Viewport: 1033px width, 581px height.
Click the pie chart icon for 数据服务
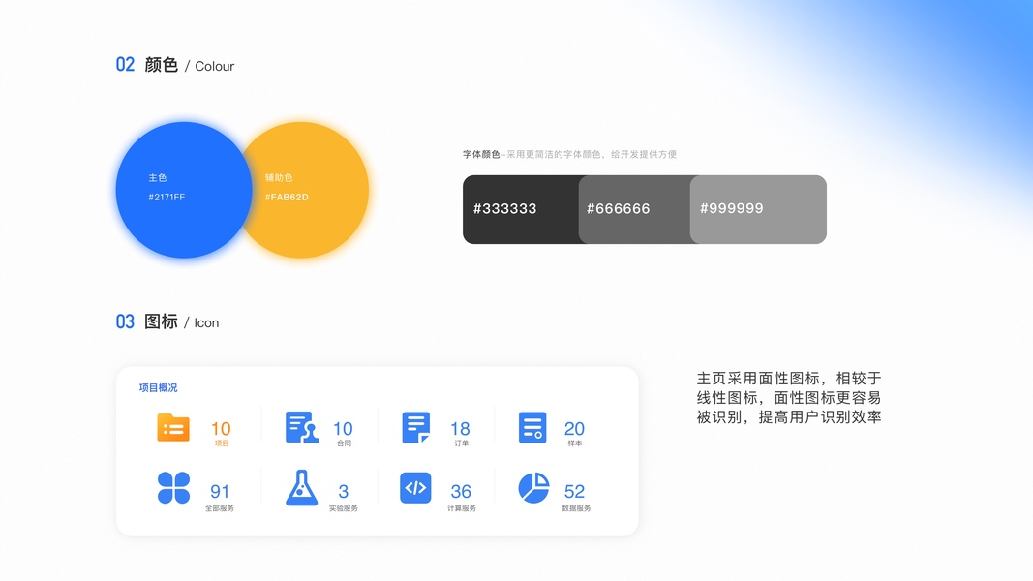click(533, 488)
